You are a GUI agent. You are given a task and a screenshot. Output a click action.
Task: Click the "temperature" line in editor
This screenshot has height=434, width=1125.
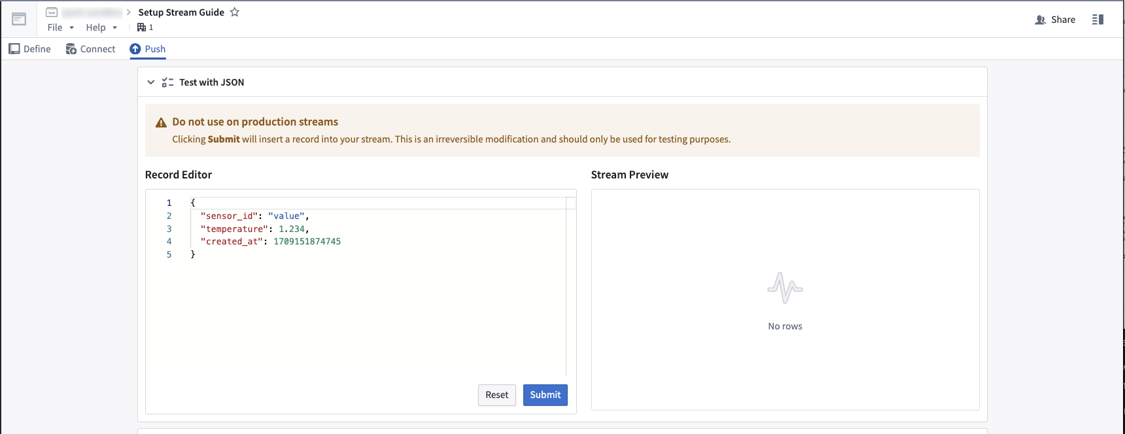[254, 229]
